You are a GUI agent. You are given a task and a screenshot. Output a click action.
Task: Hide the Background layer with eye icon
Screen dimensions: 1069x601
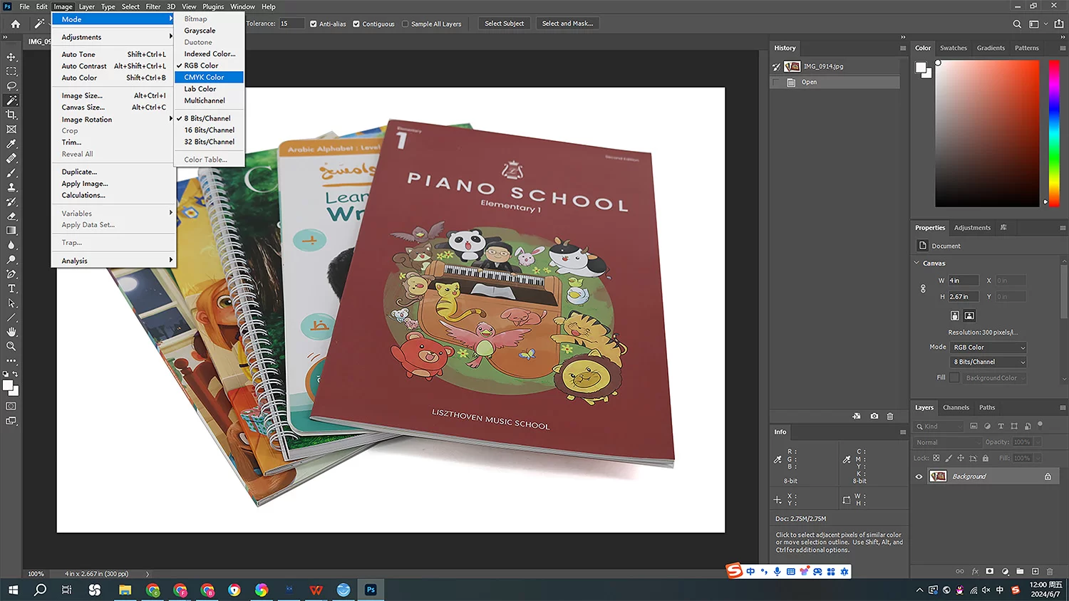(919, 476)
